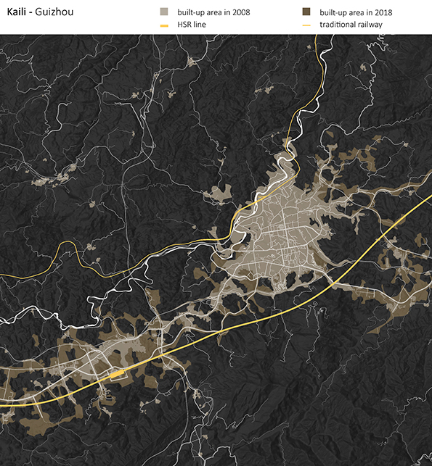Click the HSR line legend marker

click(164, 26)
